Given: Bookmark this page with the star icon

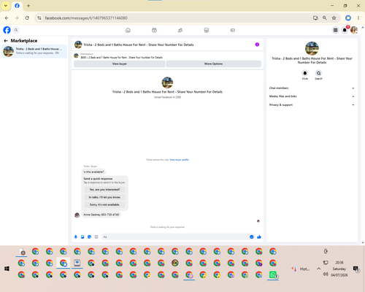Looking at the screenshot, I should pyautogui.click(x=334, y=18).
